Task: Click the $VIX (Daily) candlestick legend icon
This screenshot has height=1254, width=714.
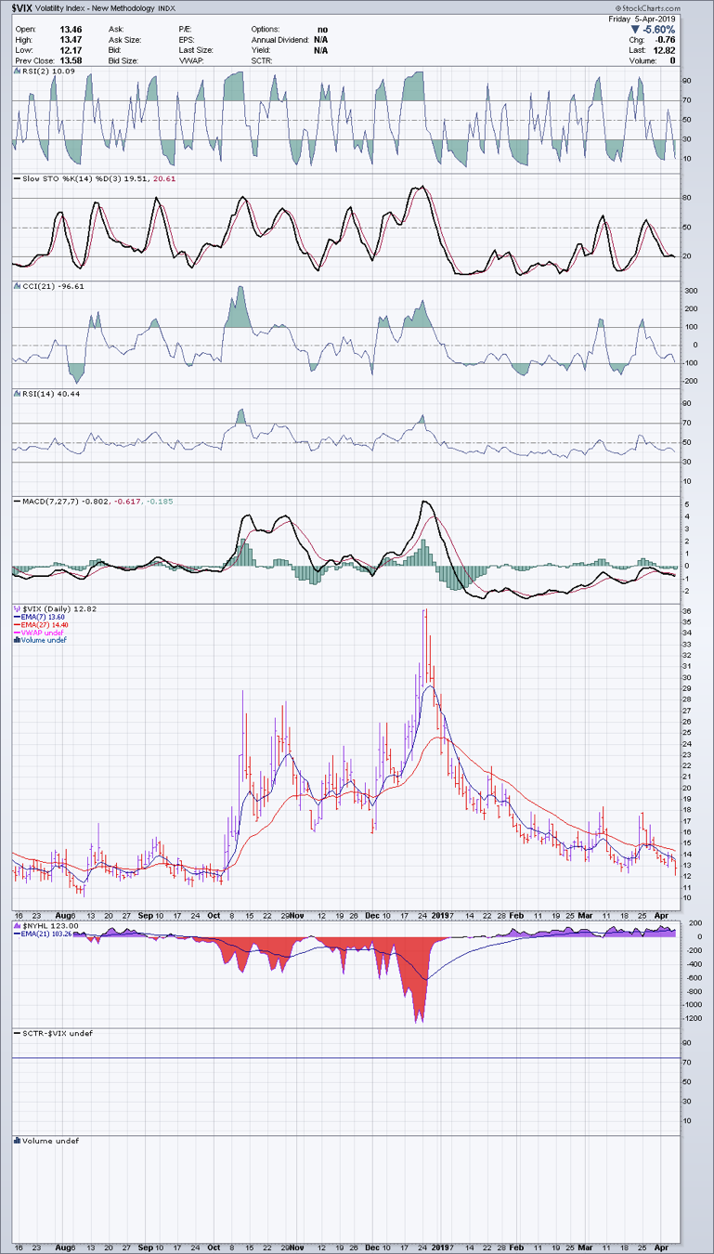Action: (x=16, y=609)
